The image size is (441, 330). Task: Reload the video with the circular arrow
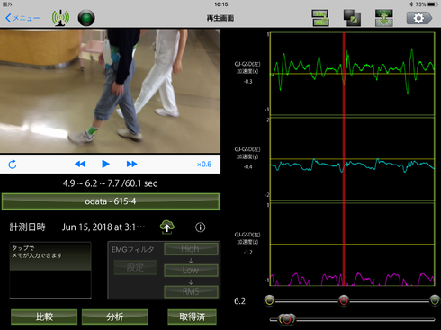13,164
